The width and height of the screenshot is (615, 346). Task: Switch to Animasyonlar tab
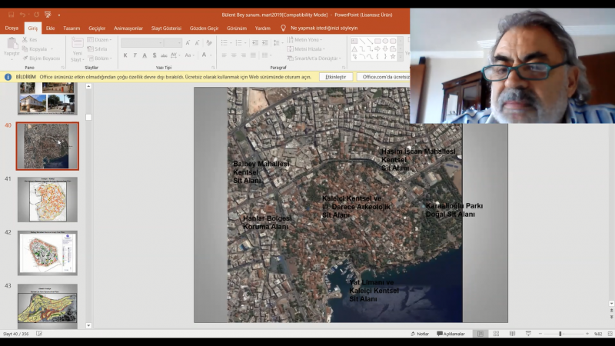pyautogui.click(x=128, y=28)
